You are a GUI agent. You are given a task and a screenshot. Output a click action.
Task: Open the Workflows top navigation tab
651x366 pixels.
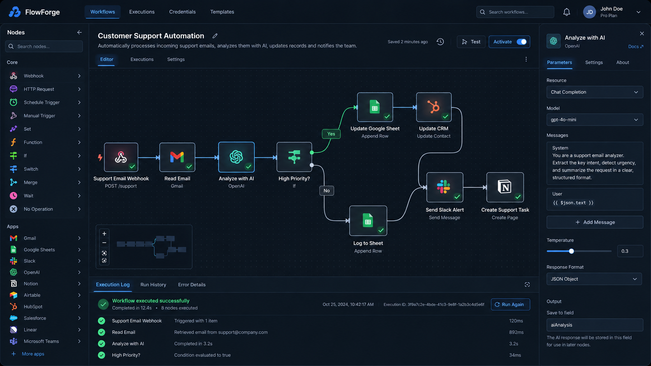(x=102, y=12)
